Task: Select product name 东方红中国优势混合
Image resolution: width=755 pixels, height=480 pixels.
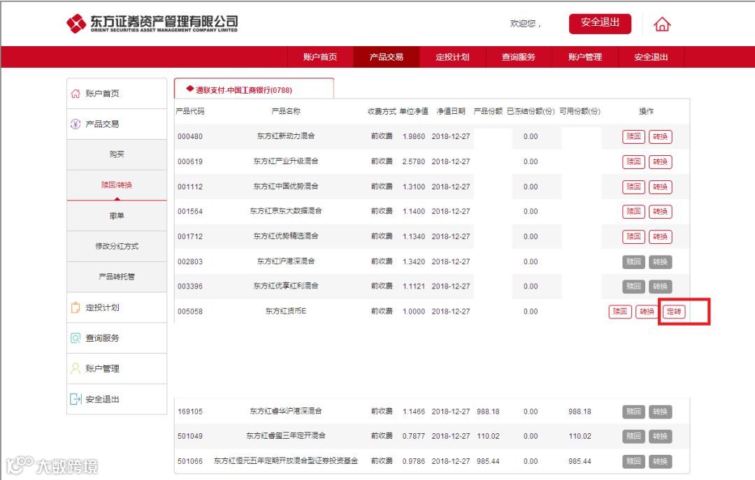Action: [285, 187]
